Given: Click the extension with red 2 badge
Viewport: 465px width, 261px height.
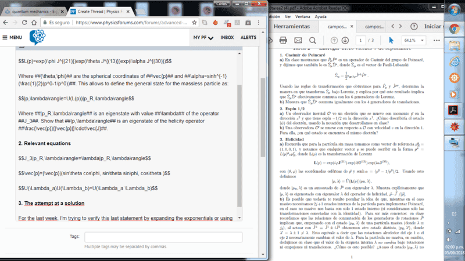Looking at the screenshot, I should [227, 23].
